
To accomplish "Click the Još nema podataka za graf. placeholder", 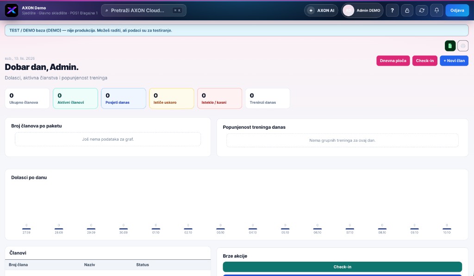I will 107,139.
